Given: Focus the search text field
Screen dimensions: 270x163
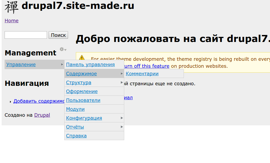Looking at the screenshot, I should click(26, 35).
